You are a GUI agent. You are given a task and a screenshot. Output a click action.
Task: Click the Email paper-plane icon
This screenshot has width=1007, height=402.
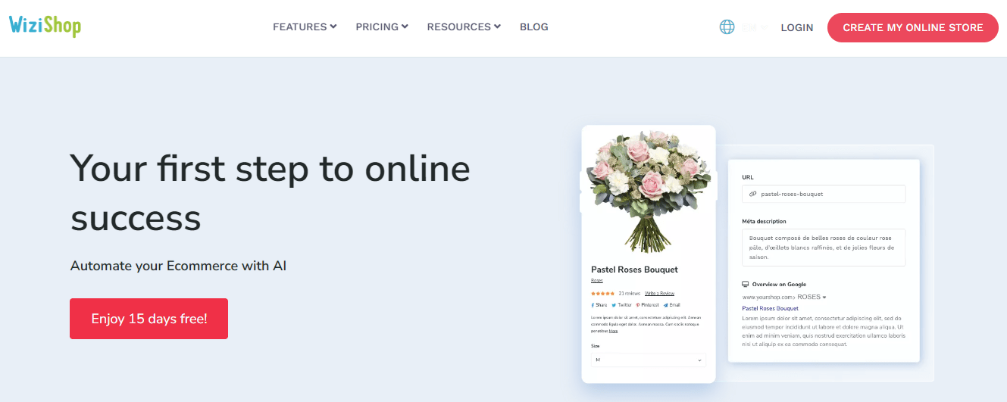coord(665,305)
